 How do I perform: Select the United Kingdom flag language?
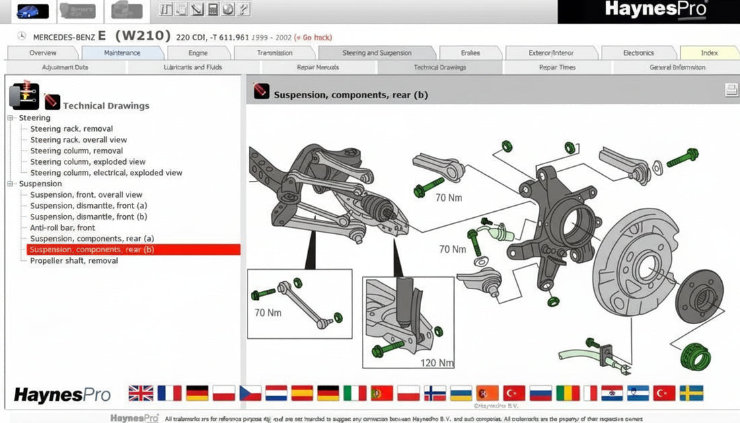pyautogui.click(x=141, y=393)
